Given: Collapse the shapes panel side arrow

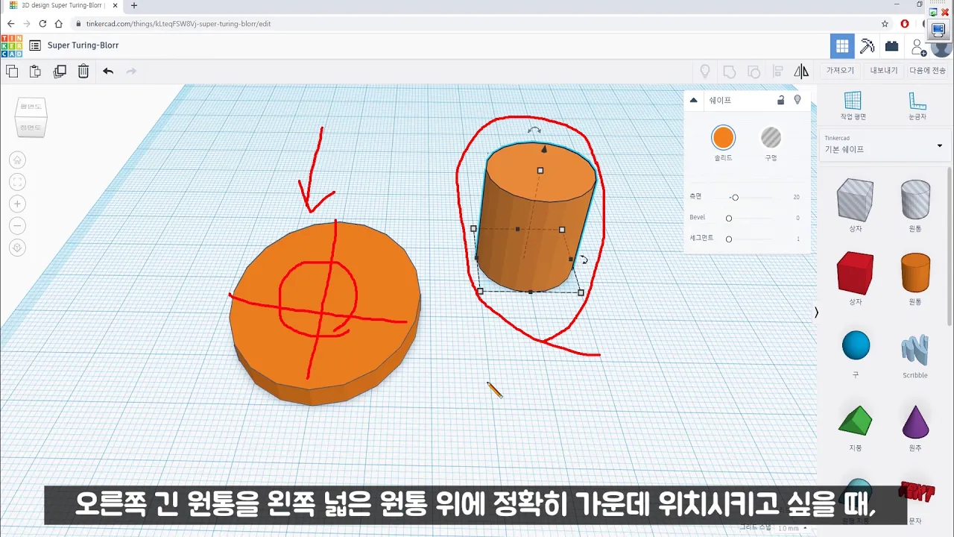Looking at the screenshot, I should (816, 313).
